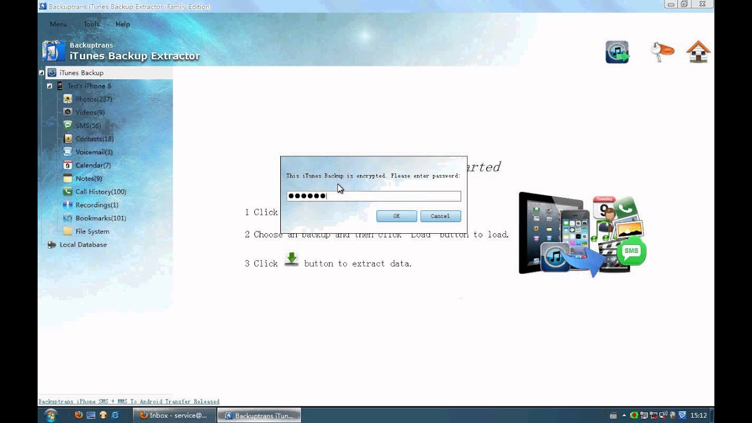
Task: Open the Windows Start menu
Action: click(51, 415)
